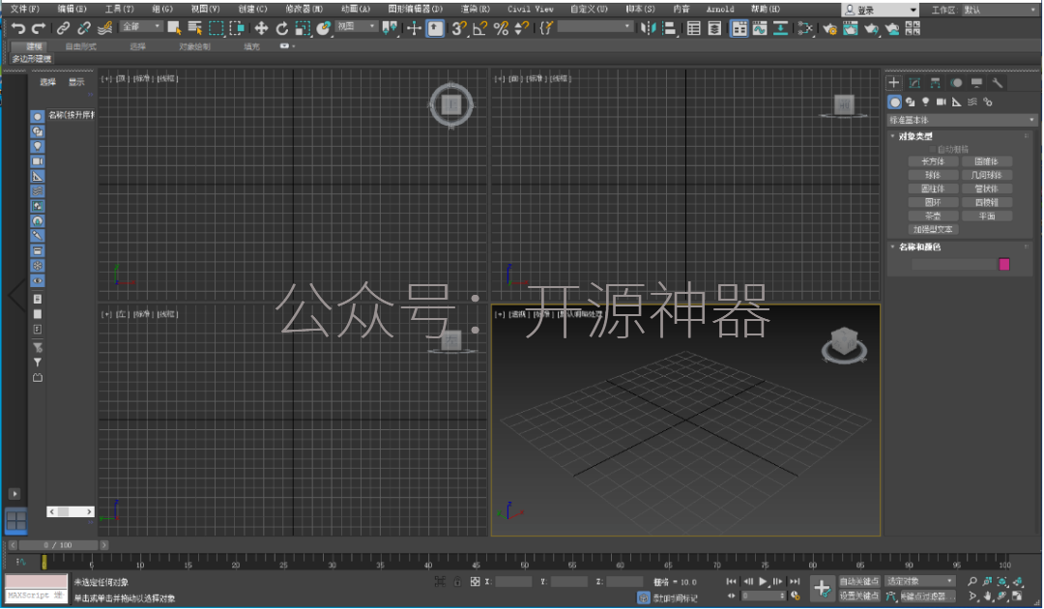Activate the Select and Rotate tool
Viewport: 1044px width, 609px height.
[x=281, y=28]
